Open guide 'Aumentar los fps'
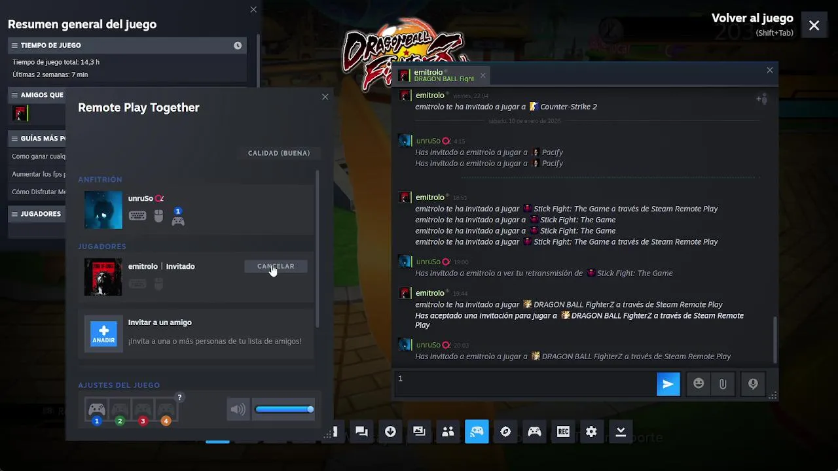Screen dimensions: 838x471 tap(39, 174)
